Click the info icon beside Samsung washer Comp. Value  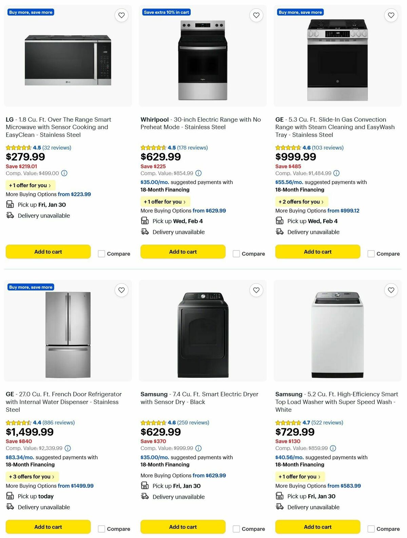[x=333, y=448]
